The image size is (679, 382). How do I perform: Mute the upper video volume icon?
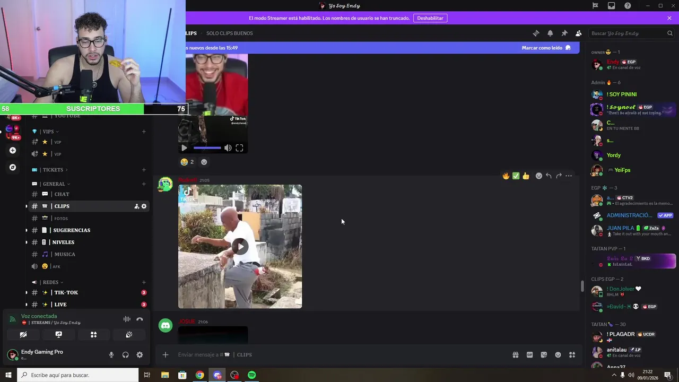tap(228, 148)
